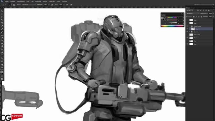The height and width of the screenshot is (121, 215).
Task: Open the workspace switcher dropdown
Action: tap(204, 5)
